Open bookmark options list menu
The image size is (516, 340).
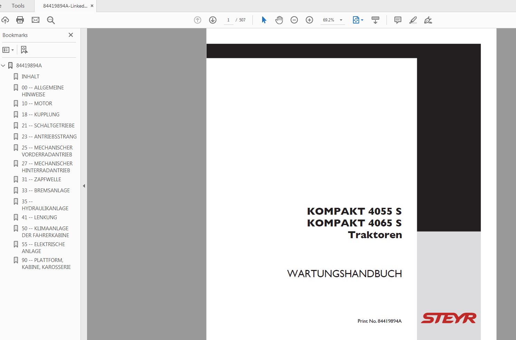(x=8, y=50)
